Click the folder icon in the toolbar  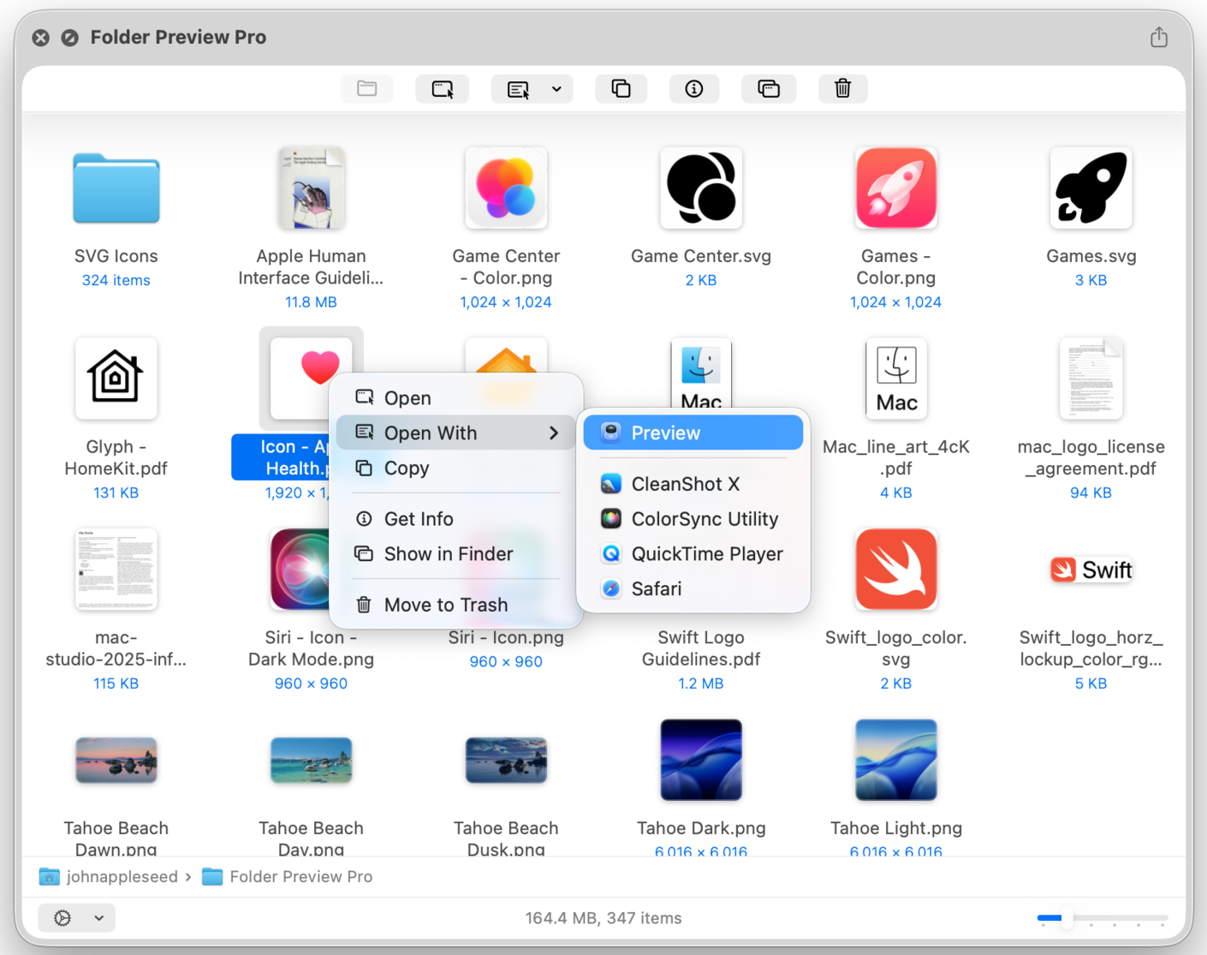[x=367, y=88]
